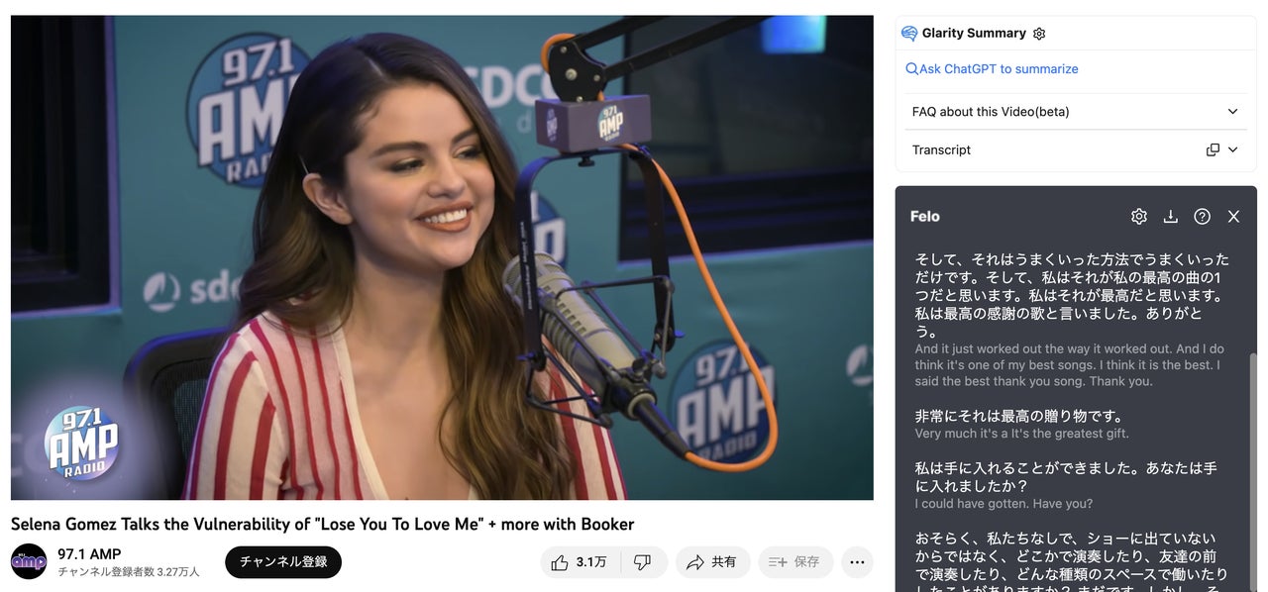
Task: Open the 97.1 AMP channel name link
Action: coord(89,553)
